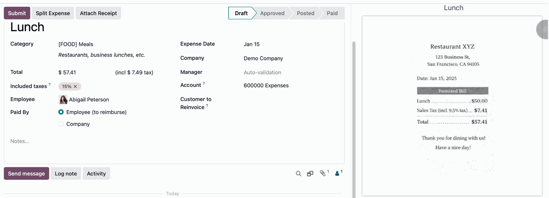The image size is (549, 198).
Task: Click the Split Expense button
Action: coord(53,13)
